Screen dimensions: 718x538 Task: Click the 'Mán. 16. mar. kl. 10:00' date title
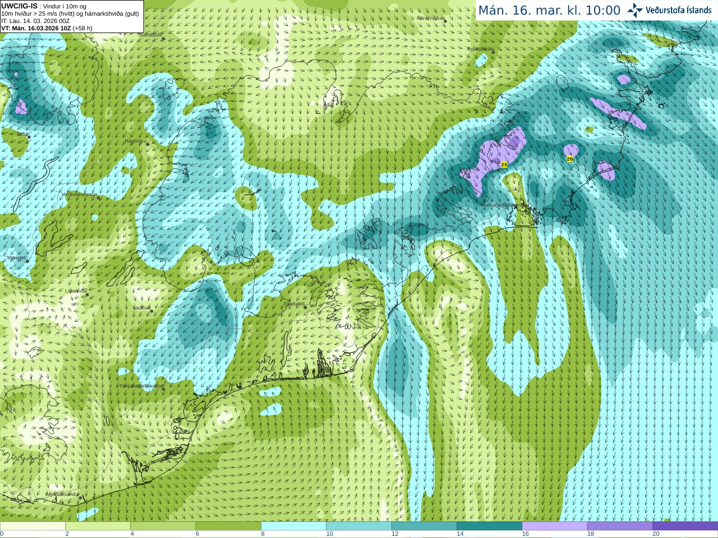[x=549, y=10]
